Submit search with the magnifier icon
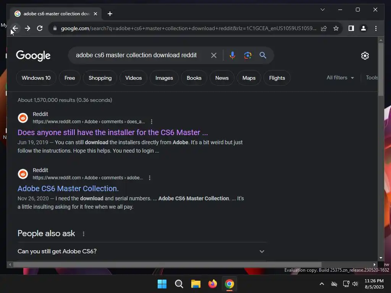The image size is (391, 293). (263, 55)
